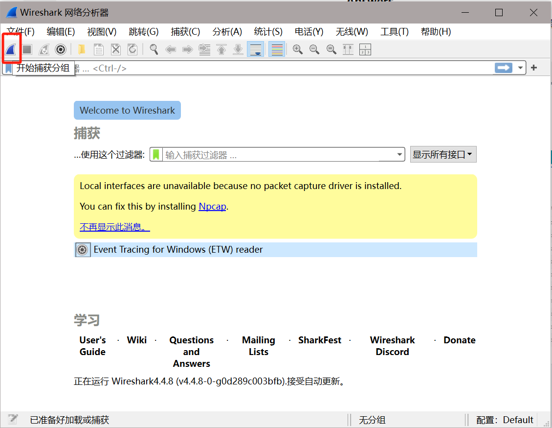This screenshot has height=428, width=552.
Task: Open ETW reader options gear icon
Action: pos(82,250)
